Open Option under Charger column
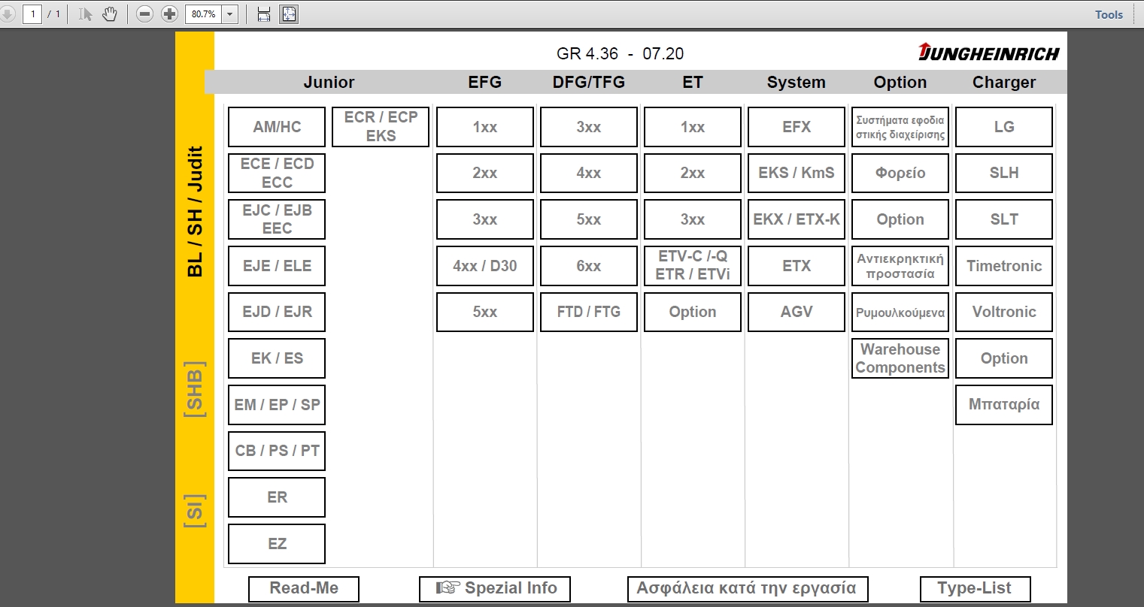1144x607 pixels. pyautogui.click(x=1004, y=358)
